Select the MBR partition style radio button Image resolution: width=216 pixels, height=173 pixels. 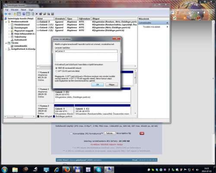coord(56,68)
